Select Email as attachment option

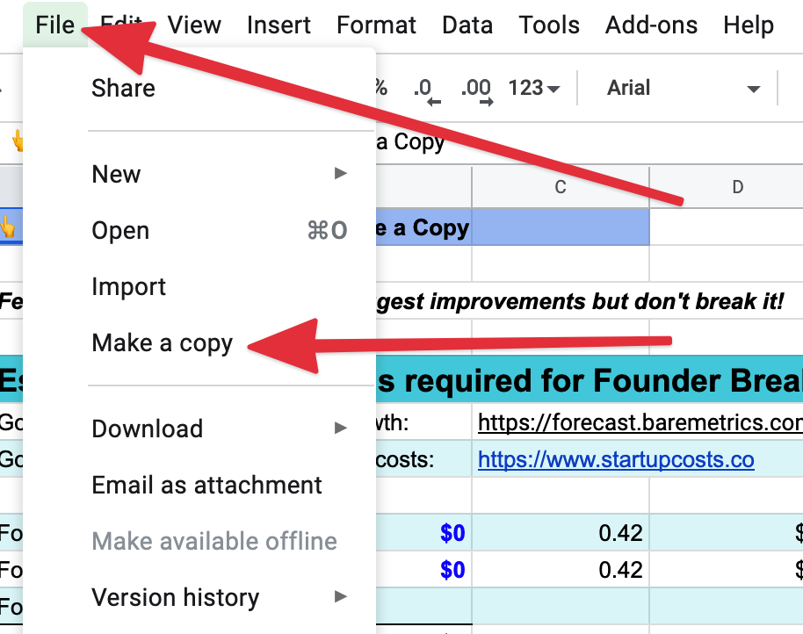pyautogui.click(x=207, y=485)
